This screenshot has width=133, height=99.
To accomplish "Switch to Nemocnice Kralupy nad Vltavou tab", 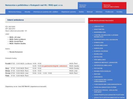I will coord(114,6).
